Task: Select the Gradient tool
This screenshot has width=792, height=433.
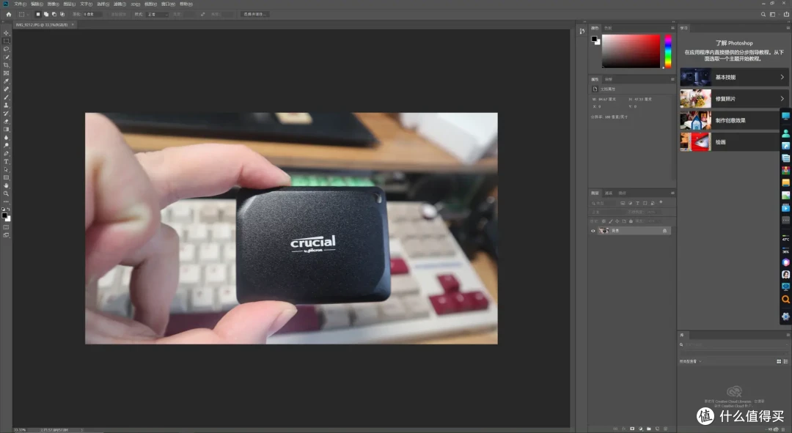Action: tap(6, 129)
